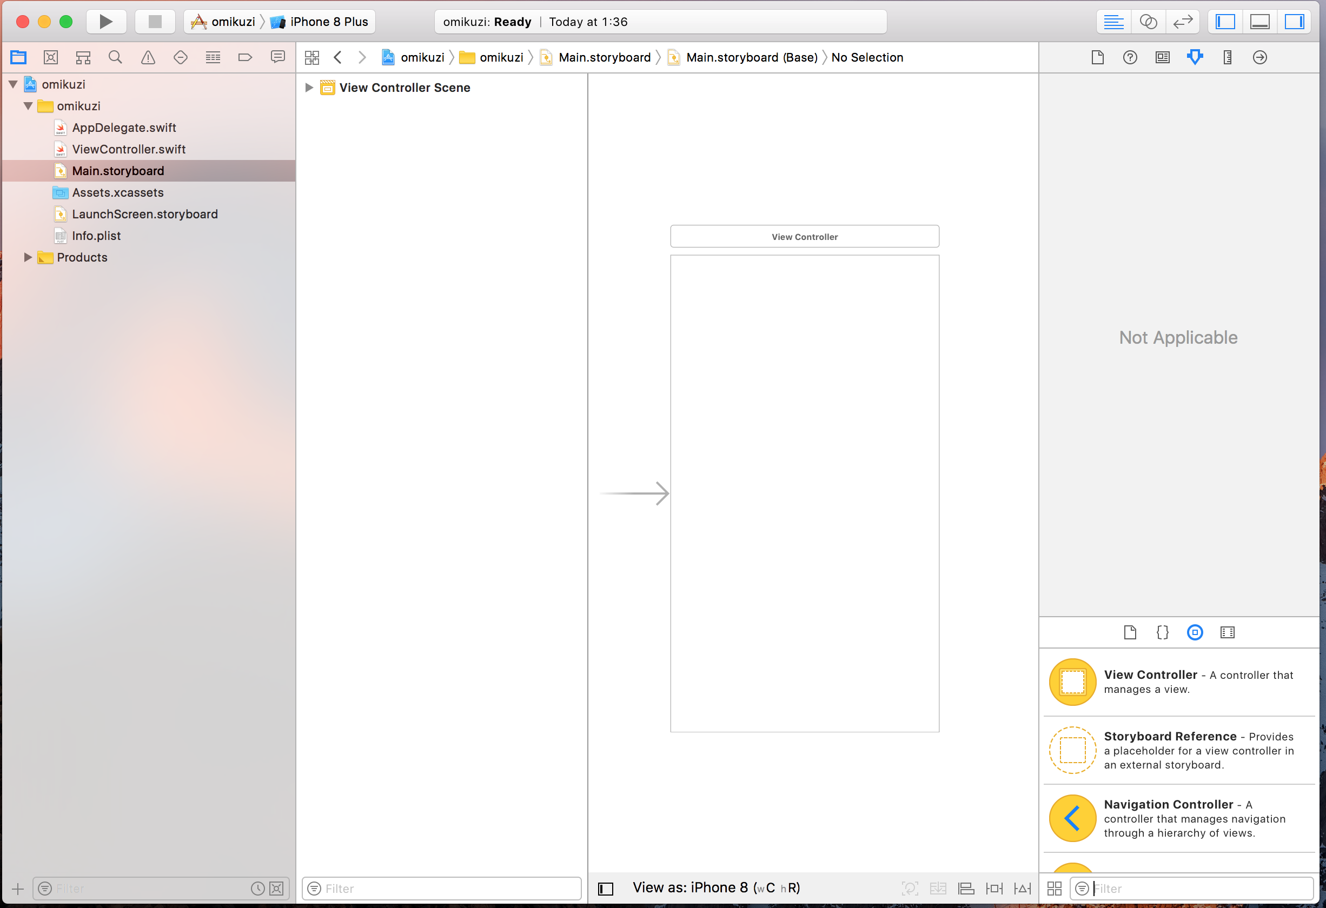Click the Add New Constraints icon
The width and height of the screenshot is (1326, 908).
click(994, 888)
